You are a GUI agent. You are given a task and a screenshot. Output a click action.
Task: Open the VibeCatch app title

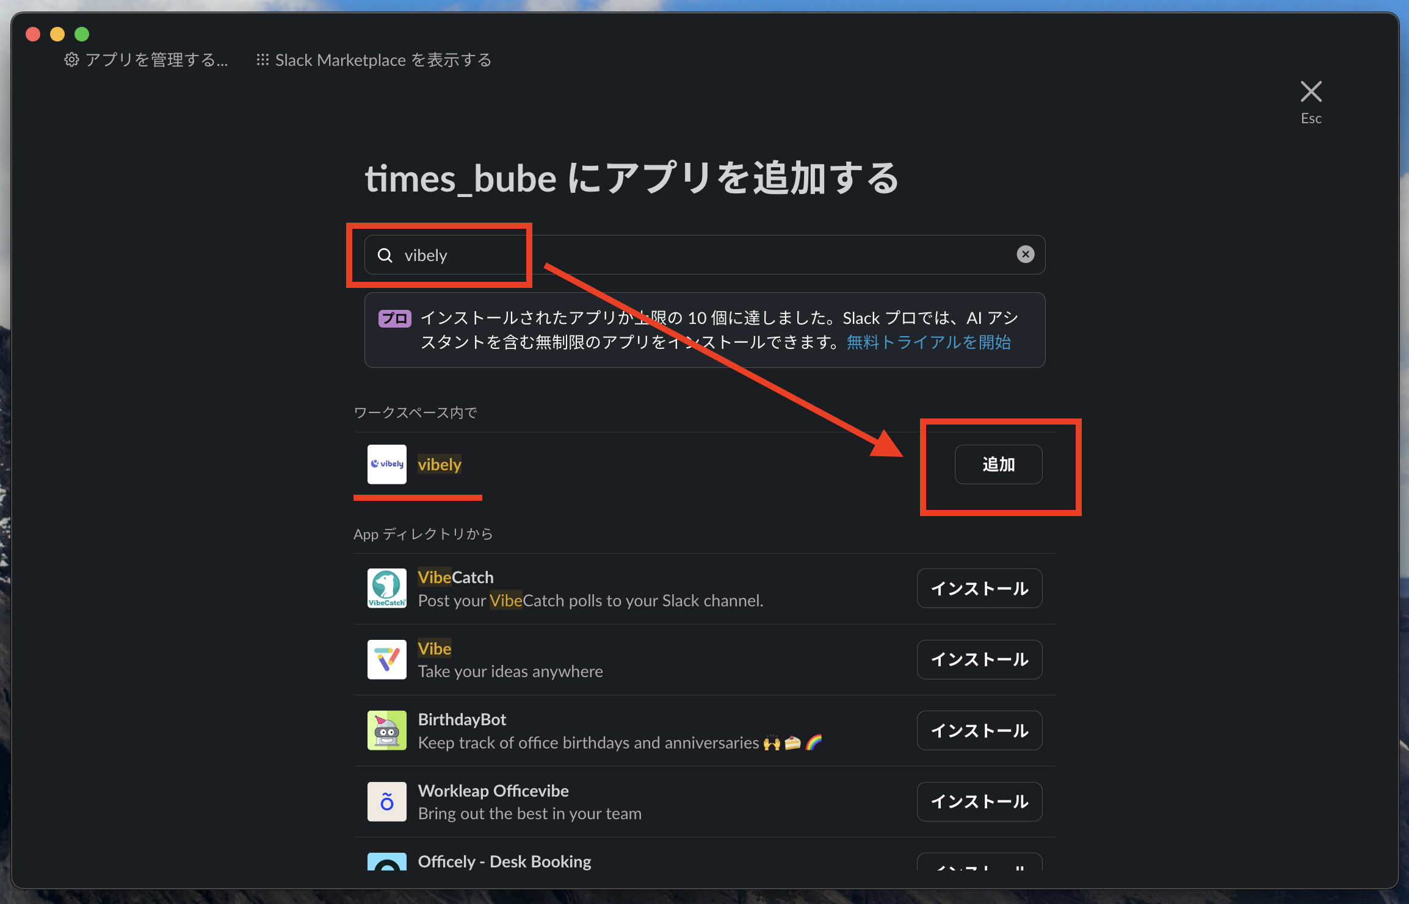pyautogui.click(x=456, y=577)
